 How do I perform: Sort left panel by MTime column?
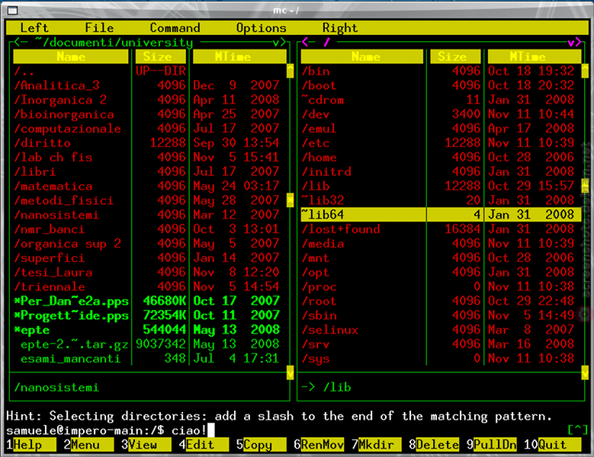[239, 56]
